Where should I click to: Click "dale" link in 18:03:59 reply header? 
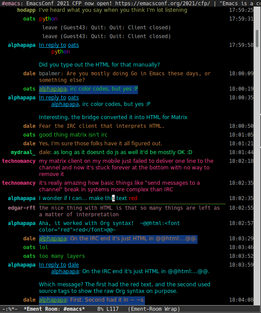73,265
